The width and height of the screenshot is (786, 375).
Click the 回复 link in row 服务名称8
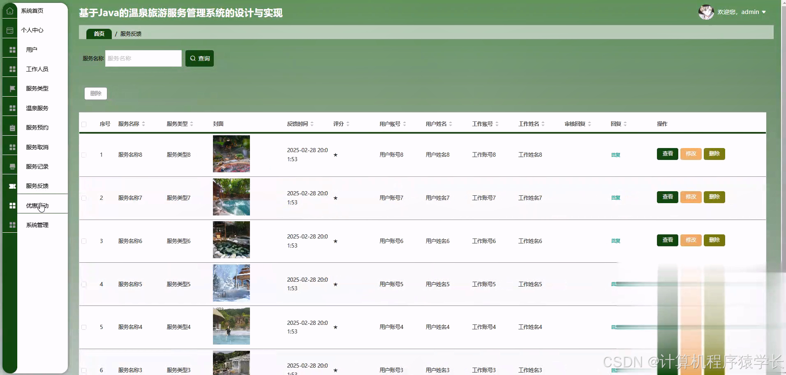616,155
